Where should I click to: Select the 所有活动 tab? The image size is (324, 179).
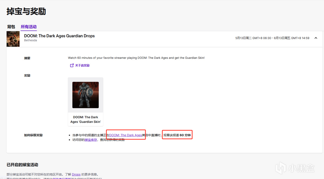pos(29,27)
